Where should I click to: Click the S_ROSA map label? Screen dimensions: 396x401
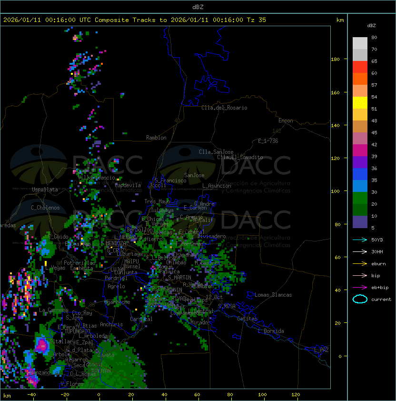pos(227,306)
